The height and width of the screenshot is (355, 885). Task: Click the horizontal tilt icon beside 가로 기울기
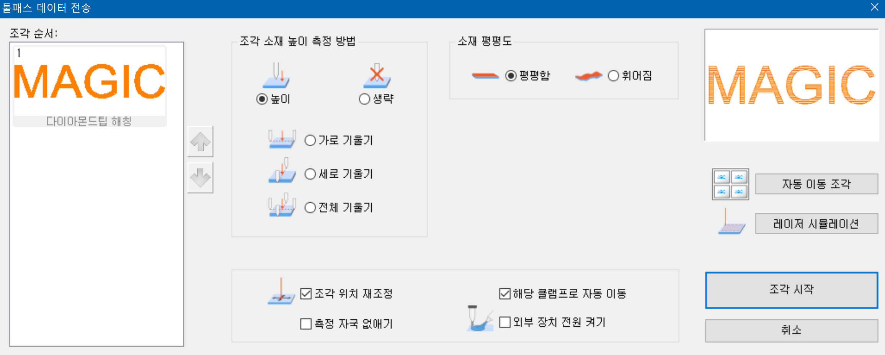[282, 139]
